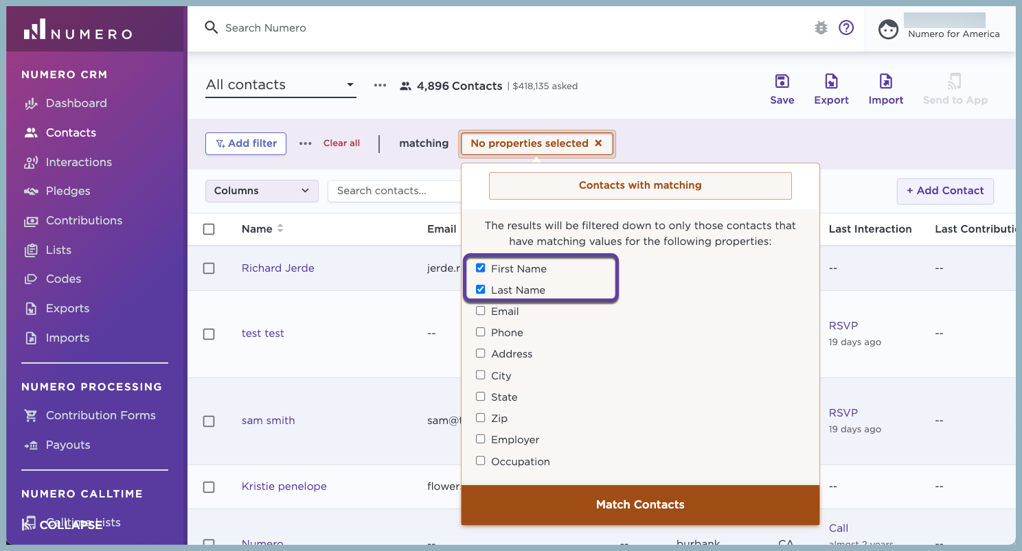Click the Save icon
This screenshot has height=551, width=1022.
tap(782, 82)
